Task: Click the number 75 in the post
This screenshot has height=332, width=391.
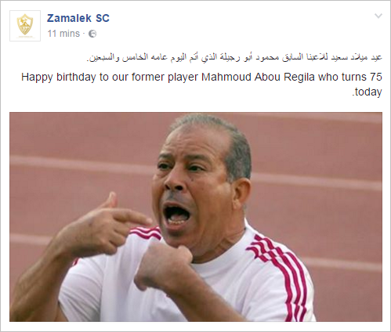Action: click(x=376, y=77)
